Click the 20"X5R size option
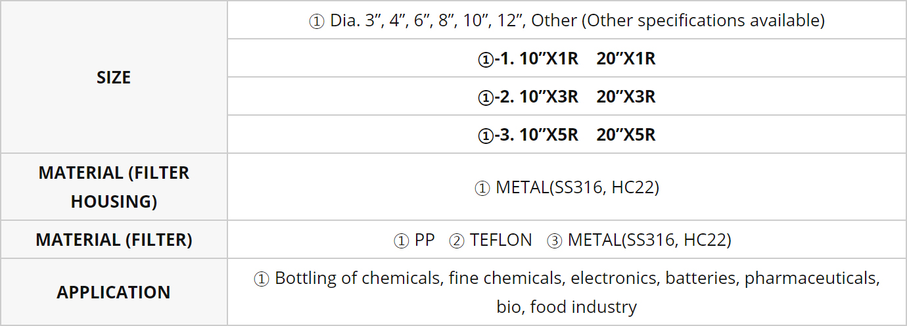The height and width of the screenshot is (326, 907). coord(626,135)
